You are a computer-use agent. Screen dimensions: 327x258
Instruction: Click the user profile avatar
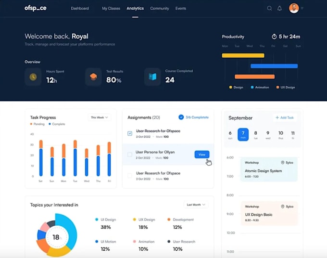coord(294,8)
